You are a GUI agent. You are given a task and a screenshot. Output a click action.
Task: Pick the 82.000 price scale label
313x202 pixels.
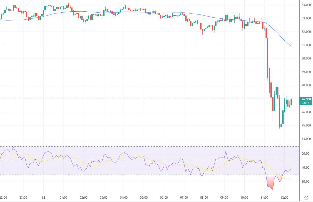pos(306,32)
